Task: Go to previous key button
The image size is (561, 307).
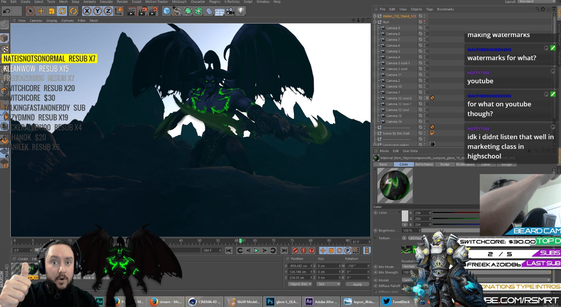Action: pyautogui.click(x=240, y=250)
